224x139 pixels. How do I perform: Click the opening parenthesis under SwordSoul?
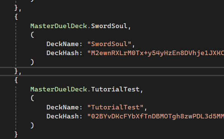[x=32, y=35]
